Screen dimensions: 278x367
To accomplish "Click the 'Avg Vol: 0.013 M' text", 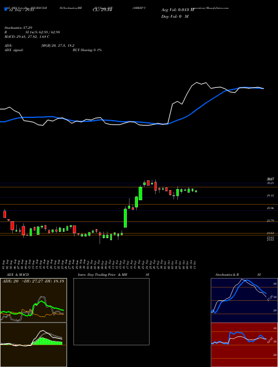I will point(177,10).
